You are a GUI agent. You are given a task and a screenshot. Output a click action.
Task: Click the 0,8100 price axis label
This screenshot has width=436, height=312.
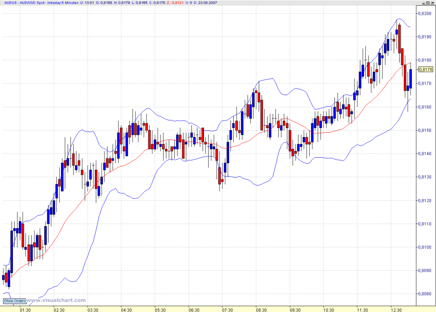(x=425, y=247)
